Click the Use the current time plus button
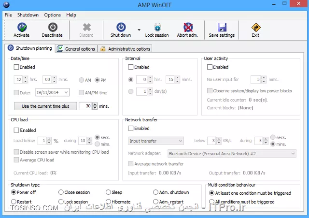Viewport: 309px width, 218px height. coord(45,106)
